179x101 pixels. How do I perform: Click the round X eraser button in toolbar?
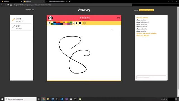84,23
